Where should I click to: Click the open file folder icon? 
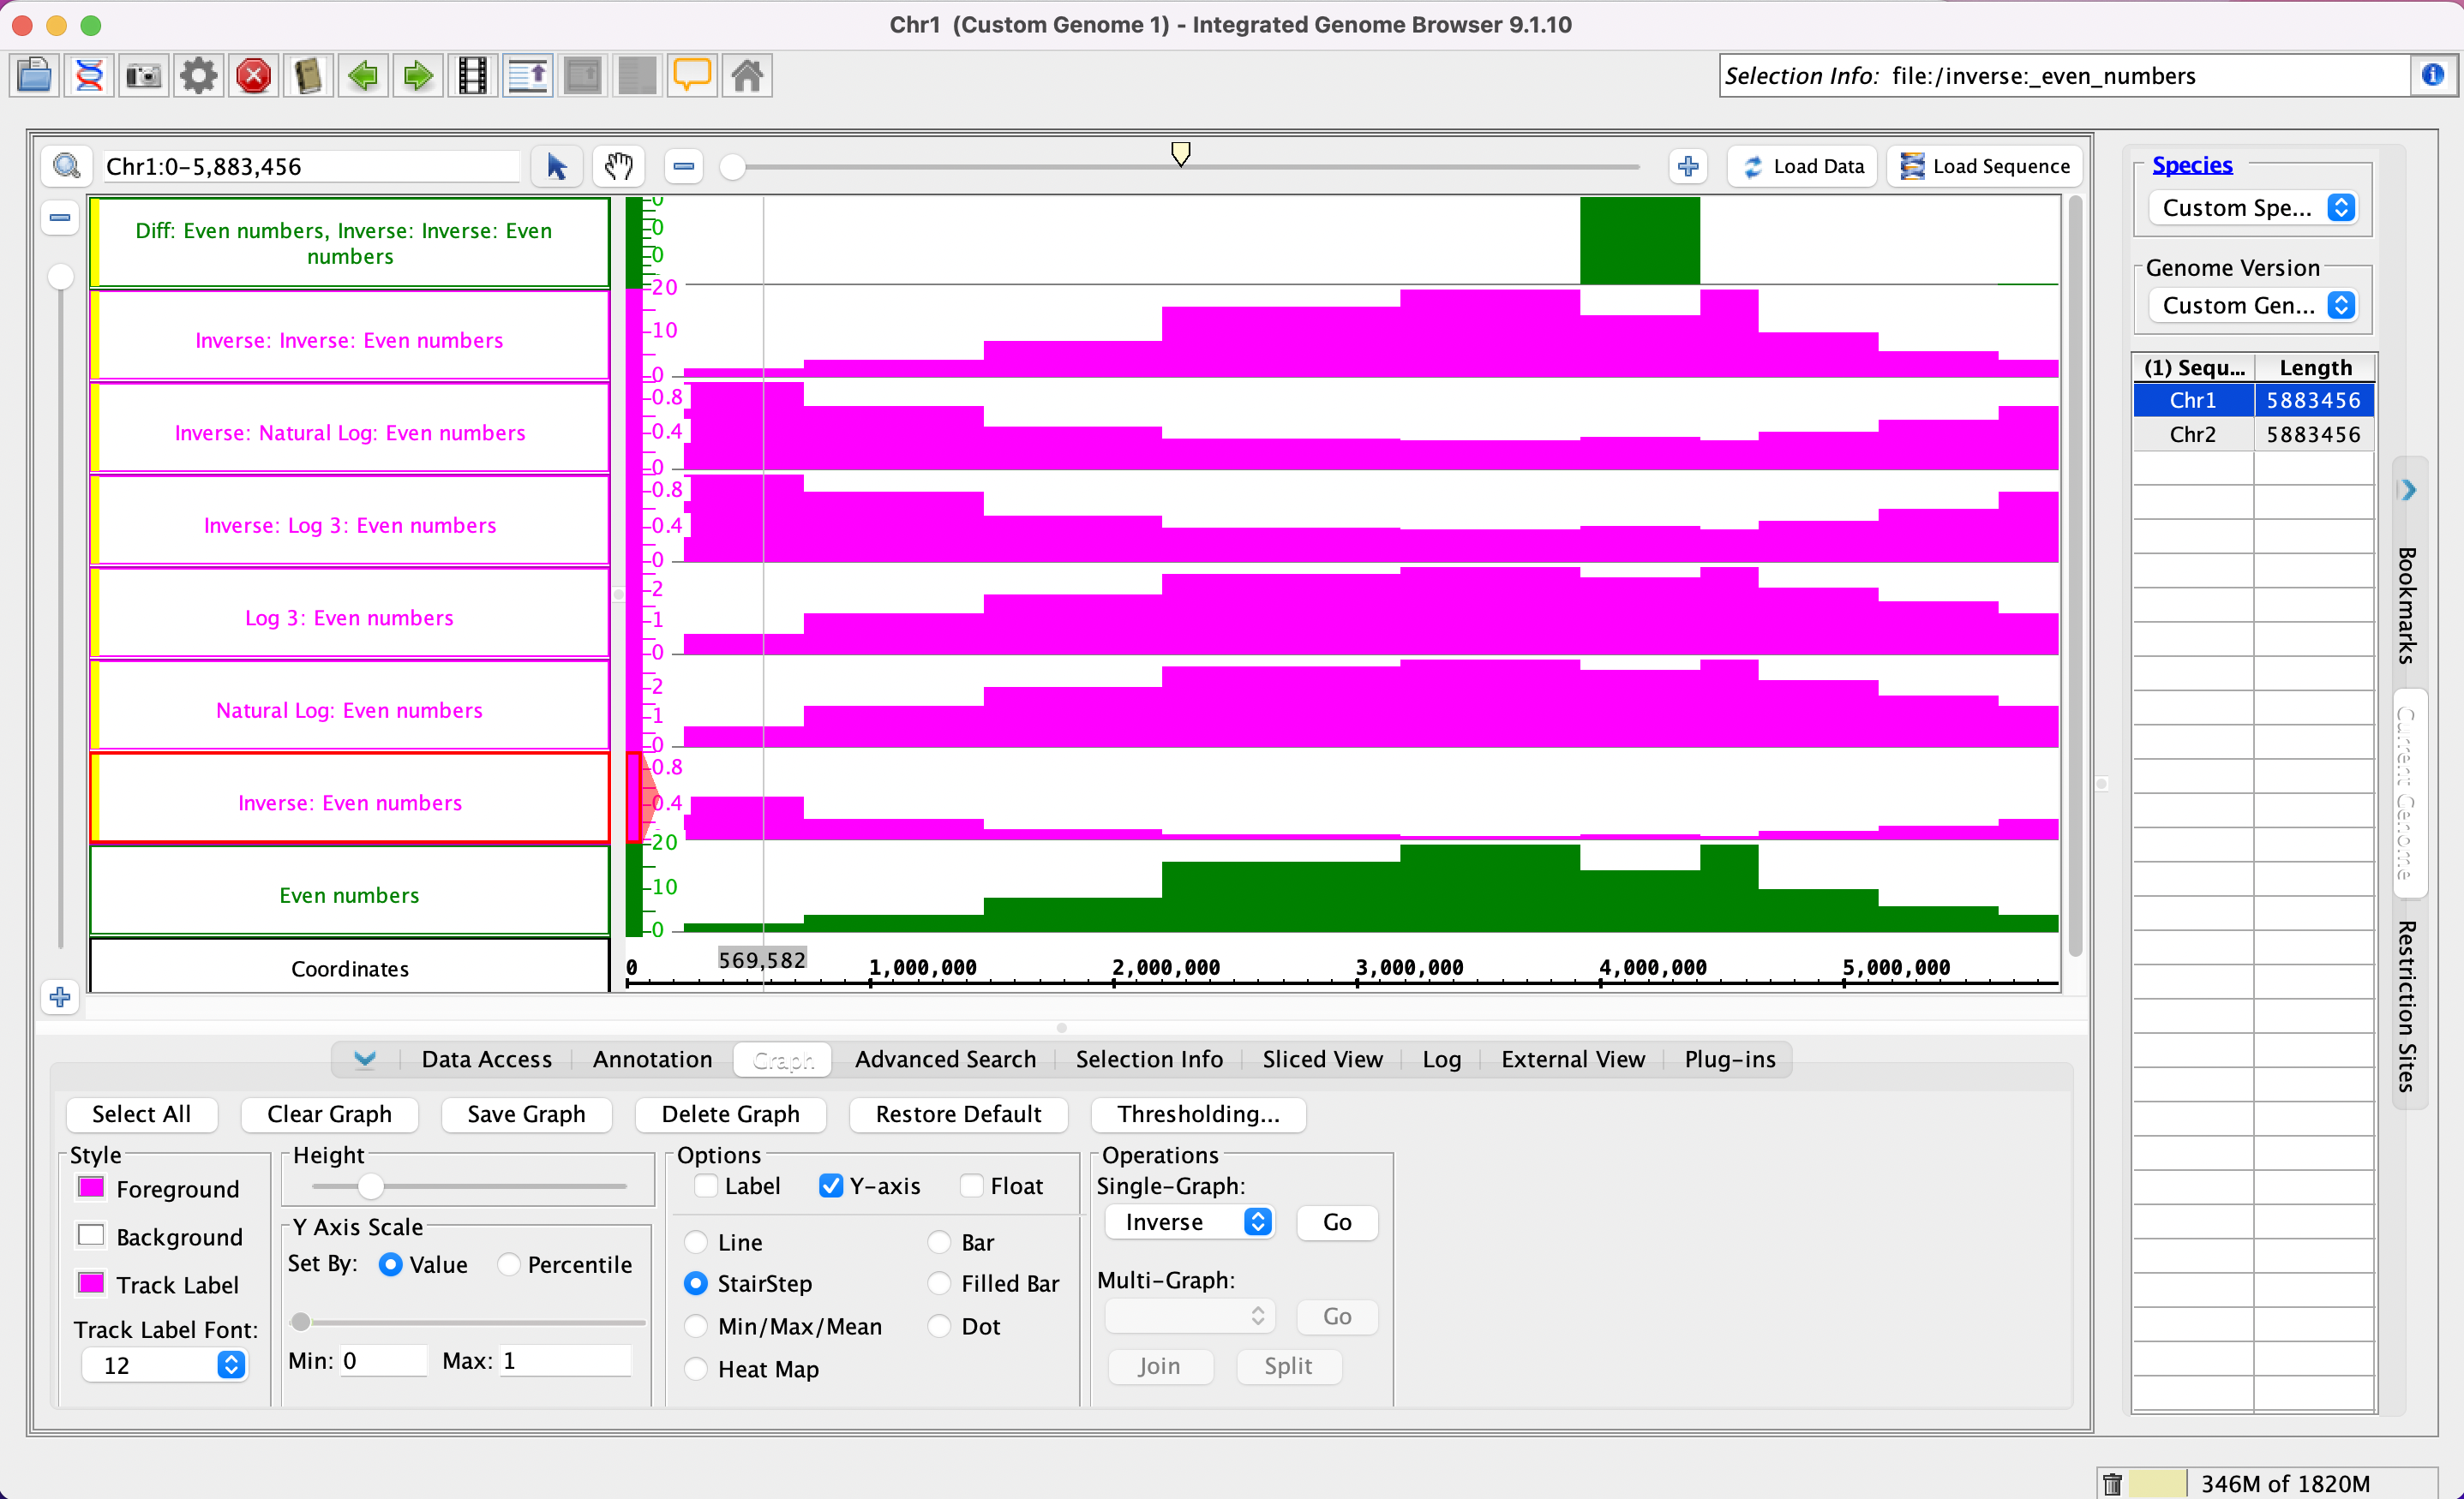35,76
